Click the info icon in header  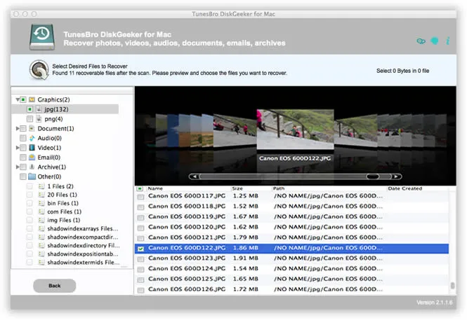point(447,41)
